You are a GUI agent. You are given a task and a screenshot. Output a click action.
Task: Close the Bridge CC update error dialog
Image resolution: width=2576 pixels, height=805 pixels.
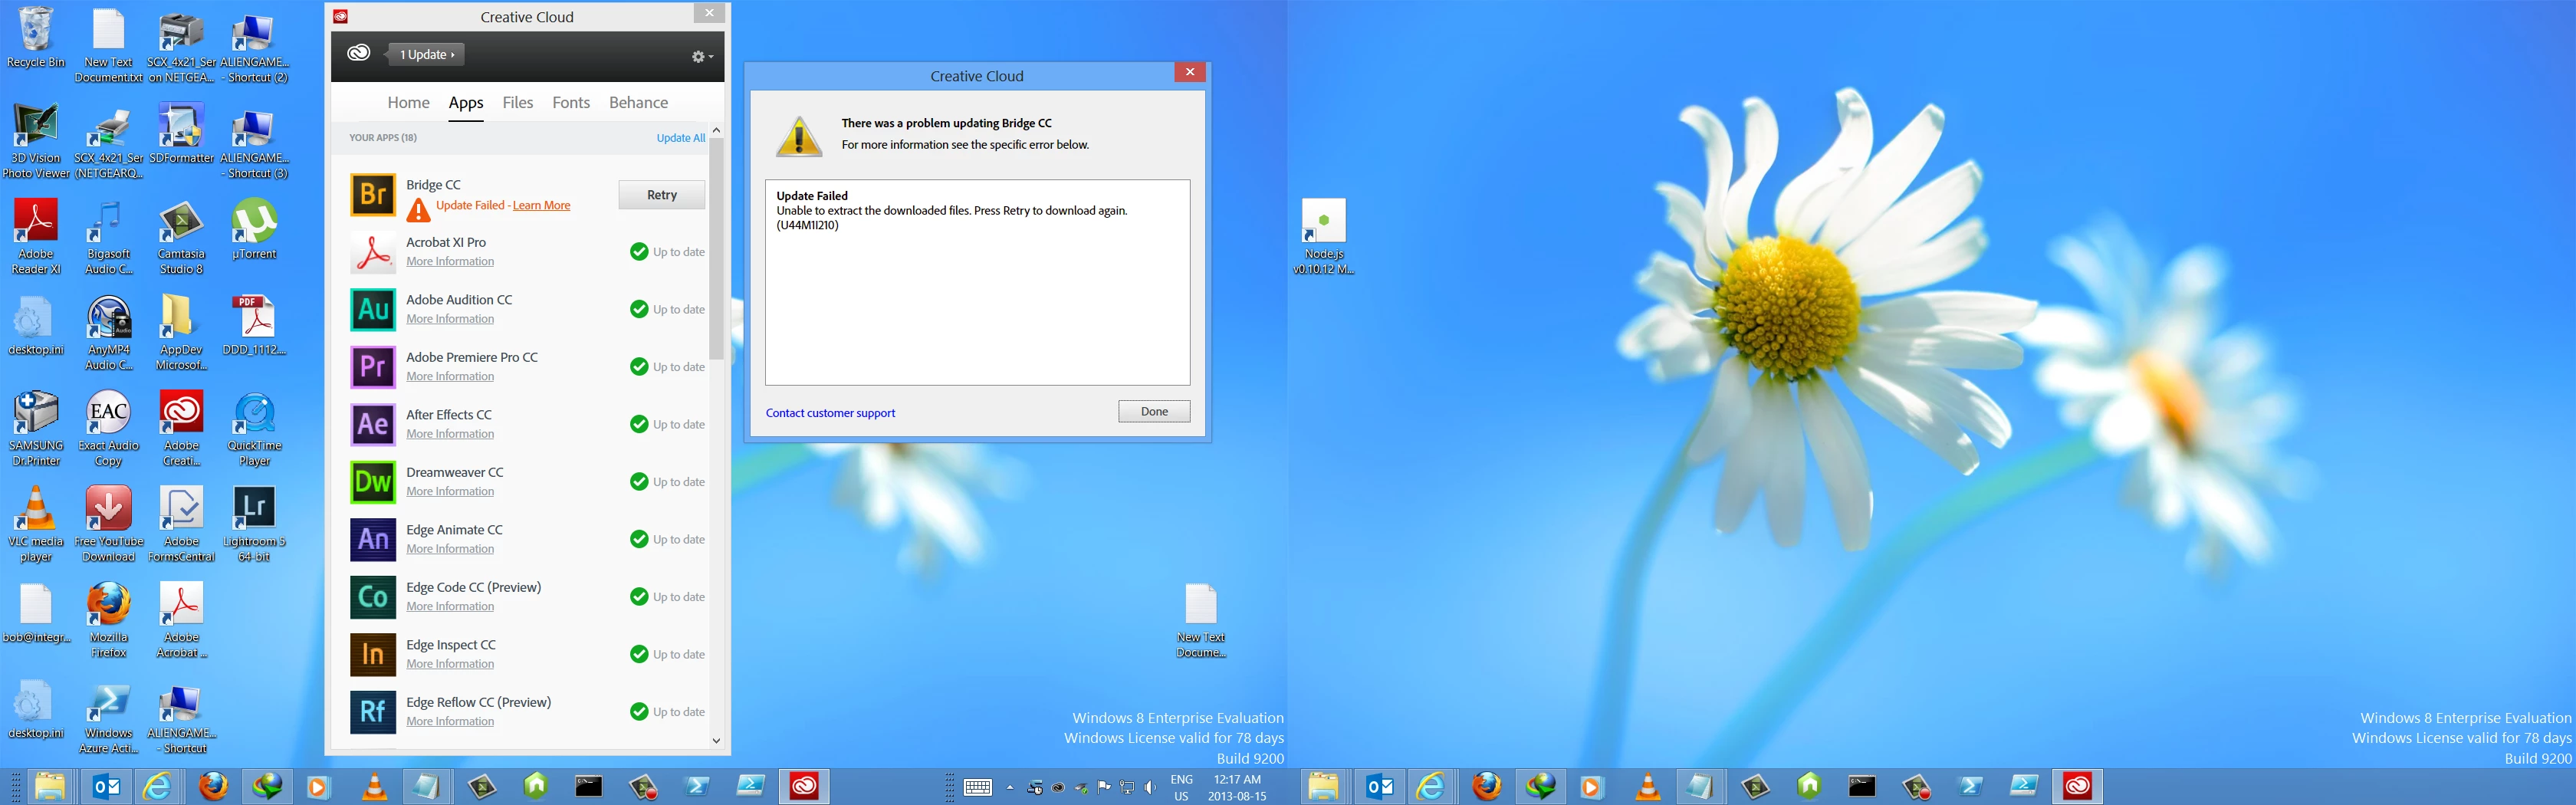1189,72
